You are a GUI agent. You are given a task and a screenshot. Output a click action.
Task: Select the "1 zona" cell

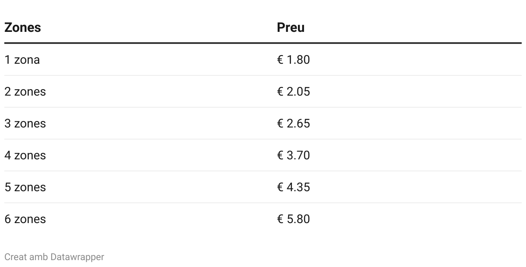[22, 60]
